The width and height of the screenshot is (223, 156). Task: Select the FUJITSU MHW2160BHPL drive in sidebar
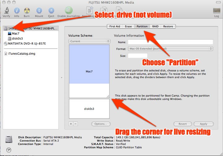tap(31, 28)
